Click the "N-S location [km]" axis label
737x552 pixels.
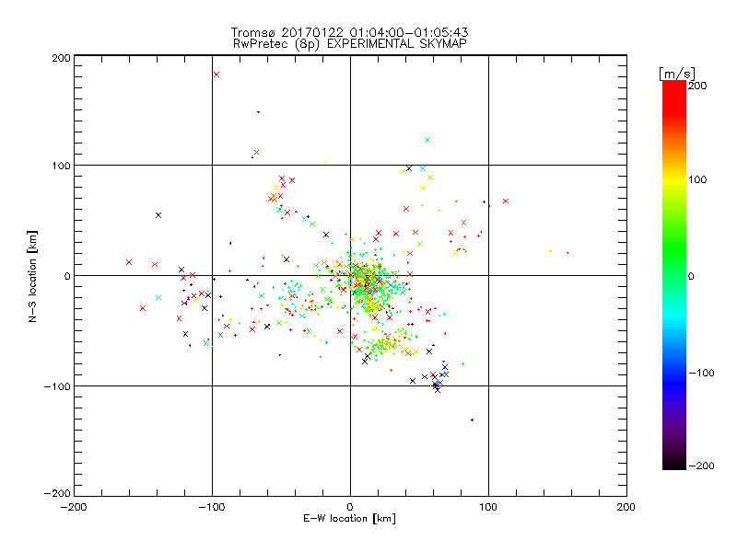pyautogui.click(x=32, y=276)
